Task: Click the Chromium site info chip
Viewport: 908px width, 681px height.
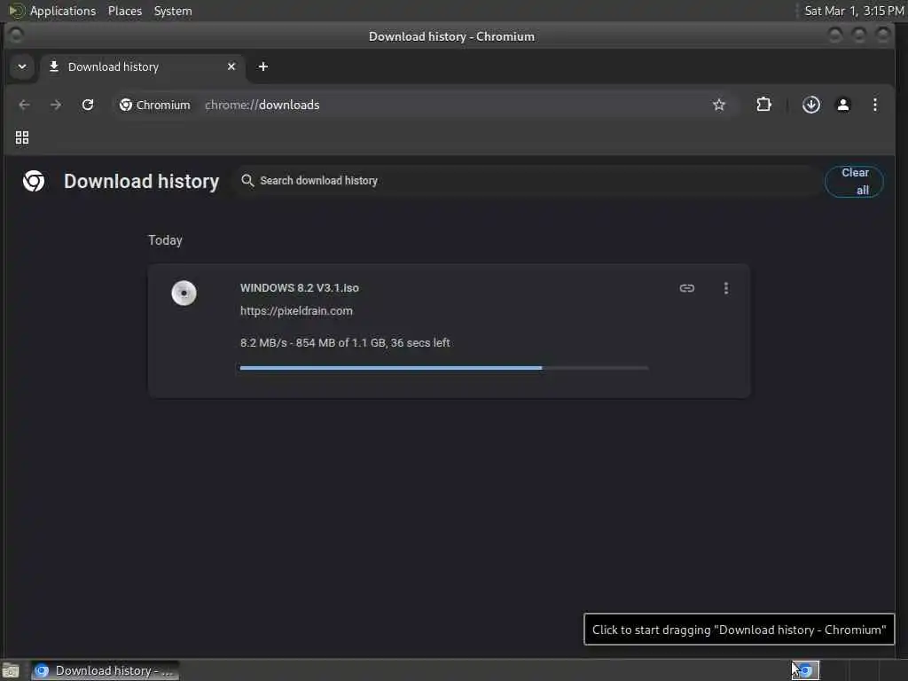Action: 154,105
